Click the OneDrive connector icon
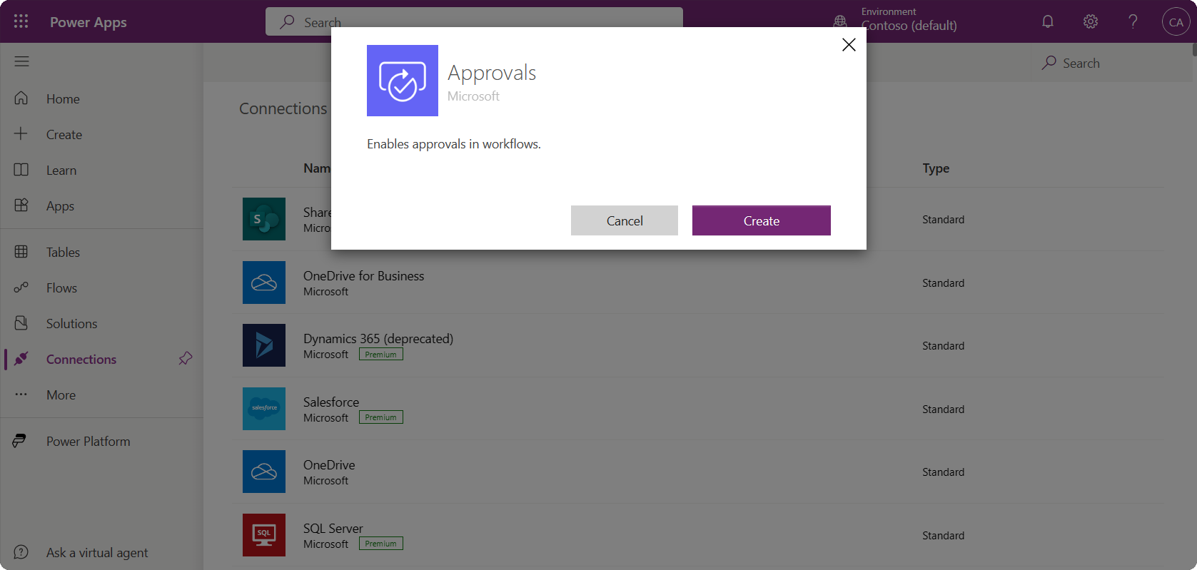Image resolution: width=1197 pixels, height=570 pixels. tap(264, 472)
